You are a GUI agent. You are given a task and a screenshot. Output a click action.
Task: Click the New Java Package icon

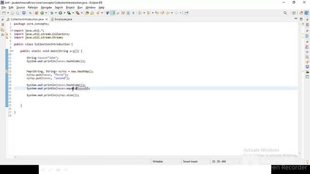point(36,13)
